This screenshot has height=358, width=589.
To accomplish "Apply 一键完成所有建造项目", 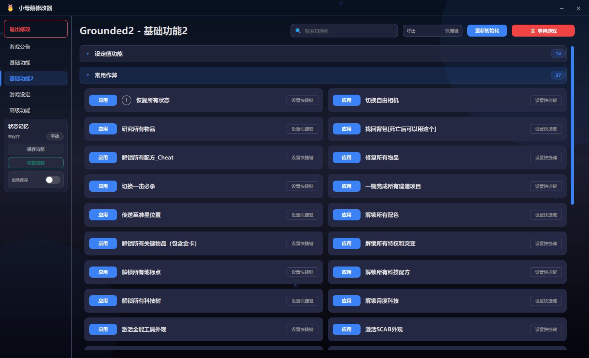I will click(347, 186).
